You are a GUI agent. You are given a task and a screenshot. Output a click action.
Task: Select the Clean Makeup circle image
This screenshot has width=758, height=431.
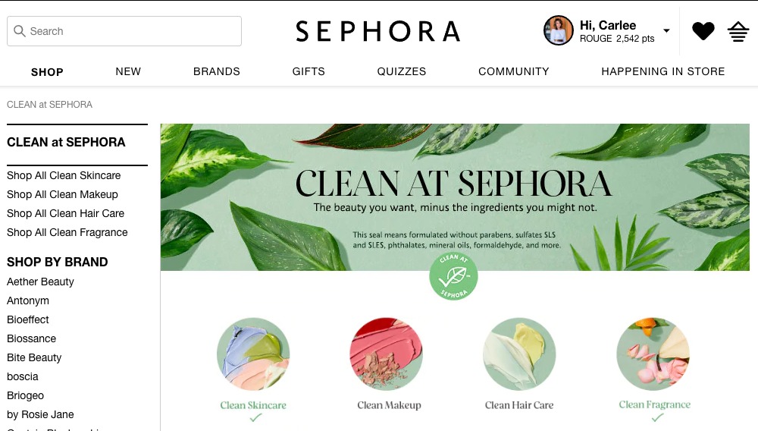pyautogui.click(x=387, y=354)
